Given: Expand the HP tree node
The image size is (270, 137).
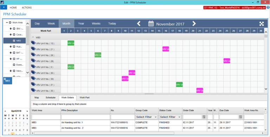Looking at the screenshot, I should pyautogui.click(x=11, y=59).
